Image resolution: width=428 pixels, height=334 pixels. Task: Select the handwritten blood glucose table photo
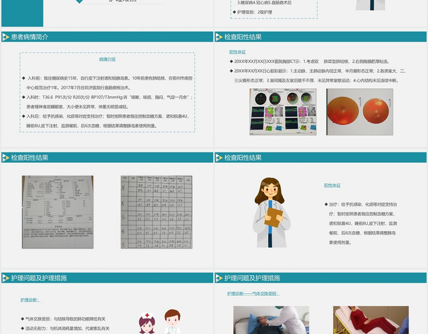click(x=156, y=212)
